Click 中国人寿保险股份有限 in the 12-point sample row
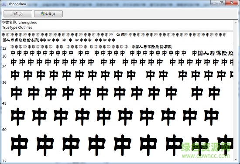Viewport: 240px width, 164px height. click(x=152, y=47)
